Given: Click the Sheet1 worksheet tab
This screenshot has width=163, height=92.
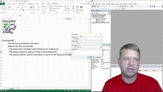Looking at the screenshot, I should [x=11, y=88].
